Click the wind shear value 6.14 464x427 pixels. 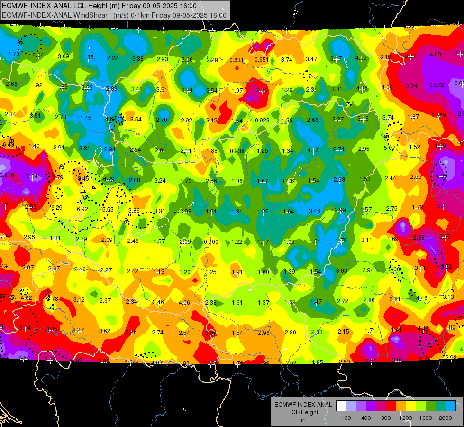coord(25,328)
